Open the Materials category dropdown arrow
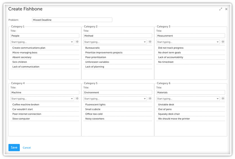 pyautogui.click(x=218, y=99)
